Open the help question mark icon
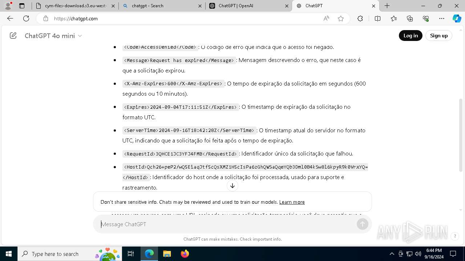 pos(454,236)
